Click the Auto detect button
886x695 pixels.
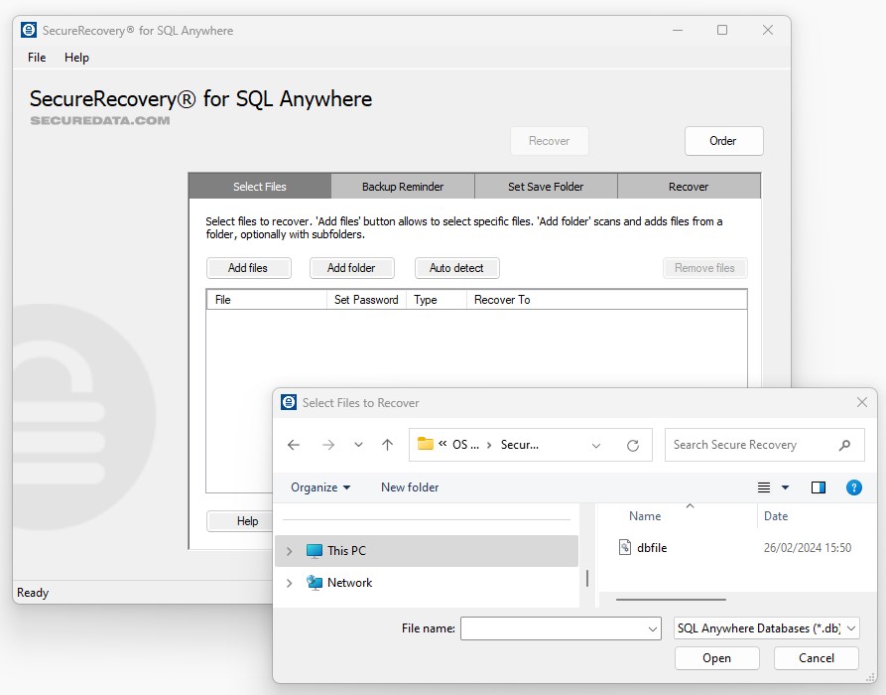pos(456,268)
